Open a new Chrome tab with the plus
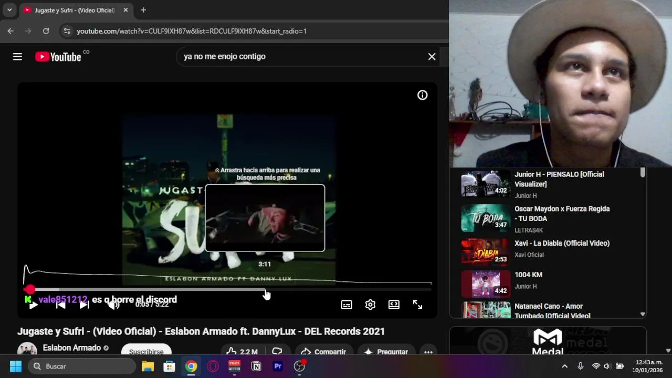 (143, 10)
